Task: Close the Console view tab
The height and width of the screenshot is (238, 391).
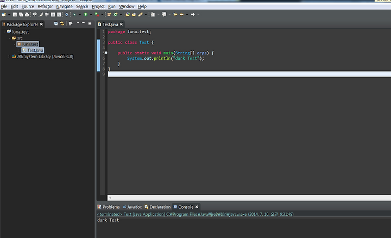Action: click(x=197, y=207)
